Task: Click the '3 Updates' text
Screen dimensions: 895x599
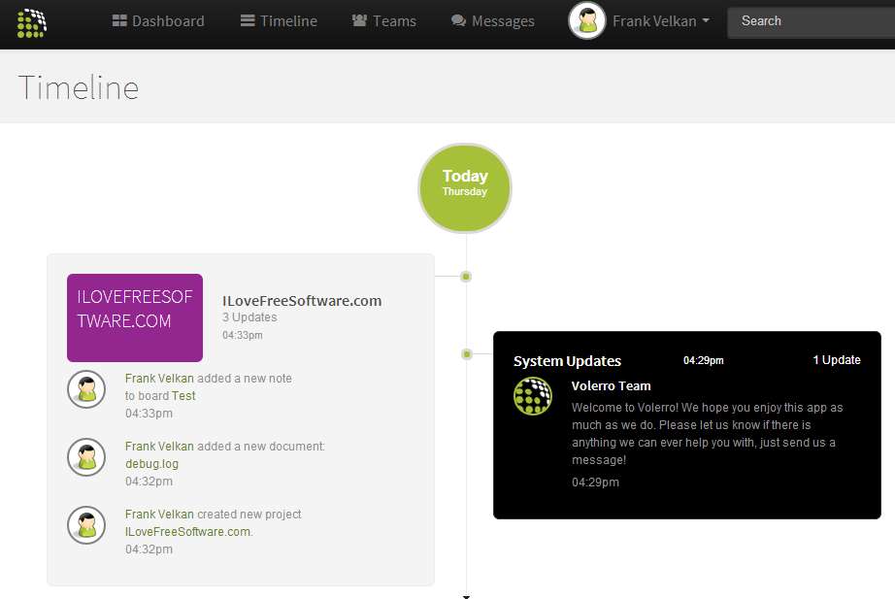Action: (x=249, y=317)
